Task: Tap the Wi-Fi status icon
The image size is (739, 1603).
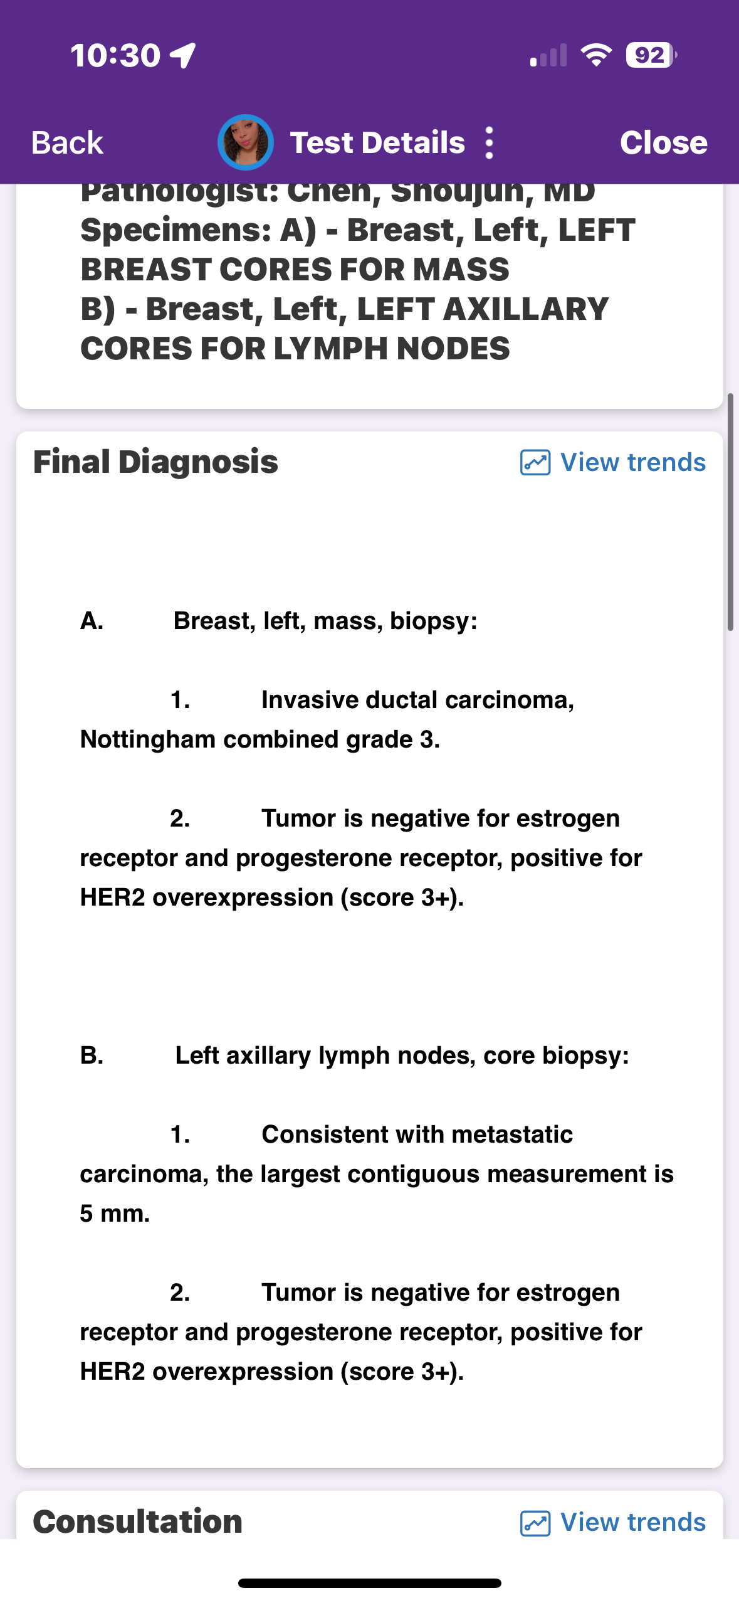Action: [596, 55]
